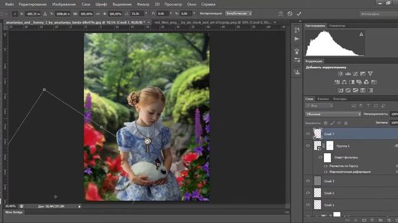
Task: Close the anastasiya_and_bunny document tab
Action: pyautogui.click(x=149, y=22)
